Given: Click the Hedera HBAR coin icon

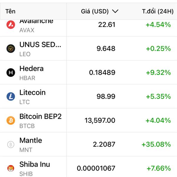Looking at the screenshot, I should click(11, 73).
